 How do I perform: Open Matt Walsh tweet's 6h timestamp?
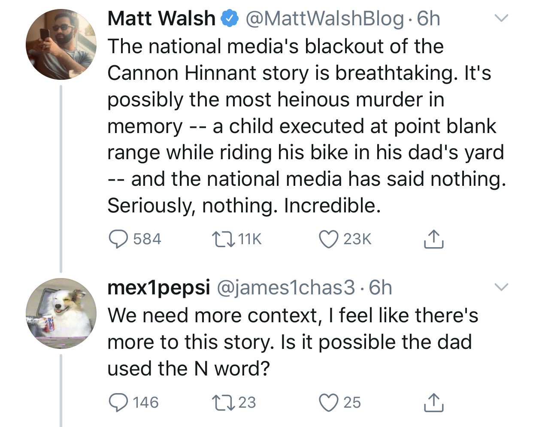[429, 19]
